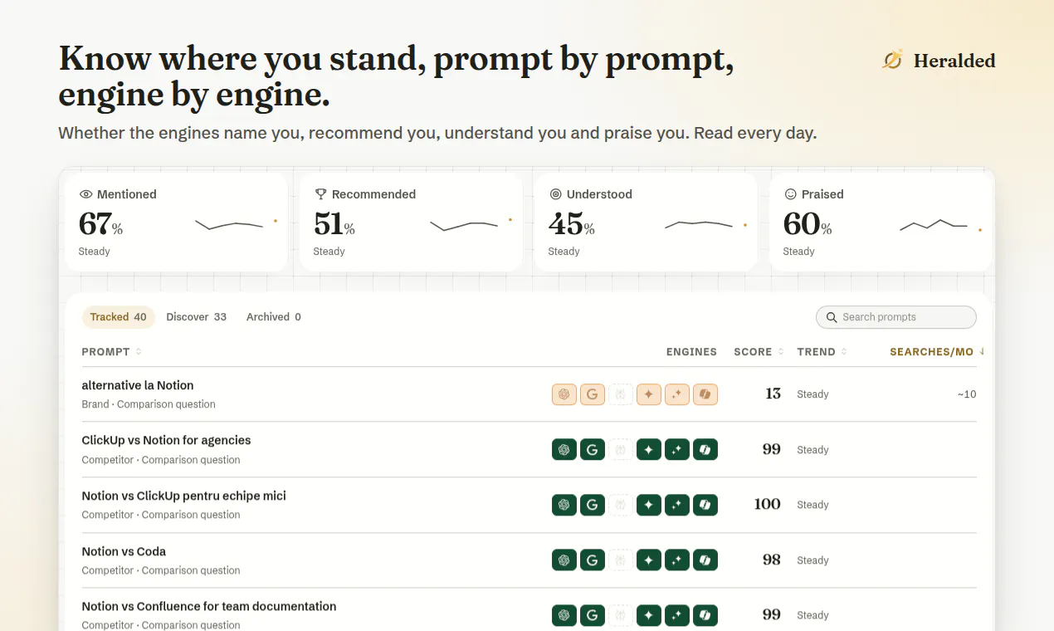Viewport: 1054px width, 631px height.
Task: Click four-point star engine icon for alternative la Notion
Action: tap(649, 394)
